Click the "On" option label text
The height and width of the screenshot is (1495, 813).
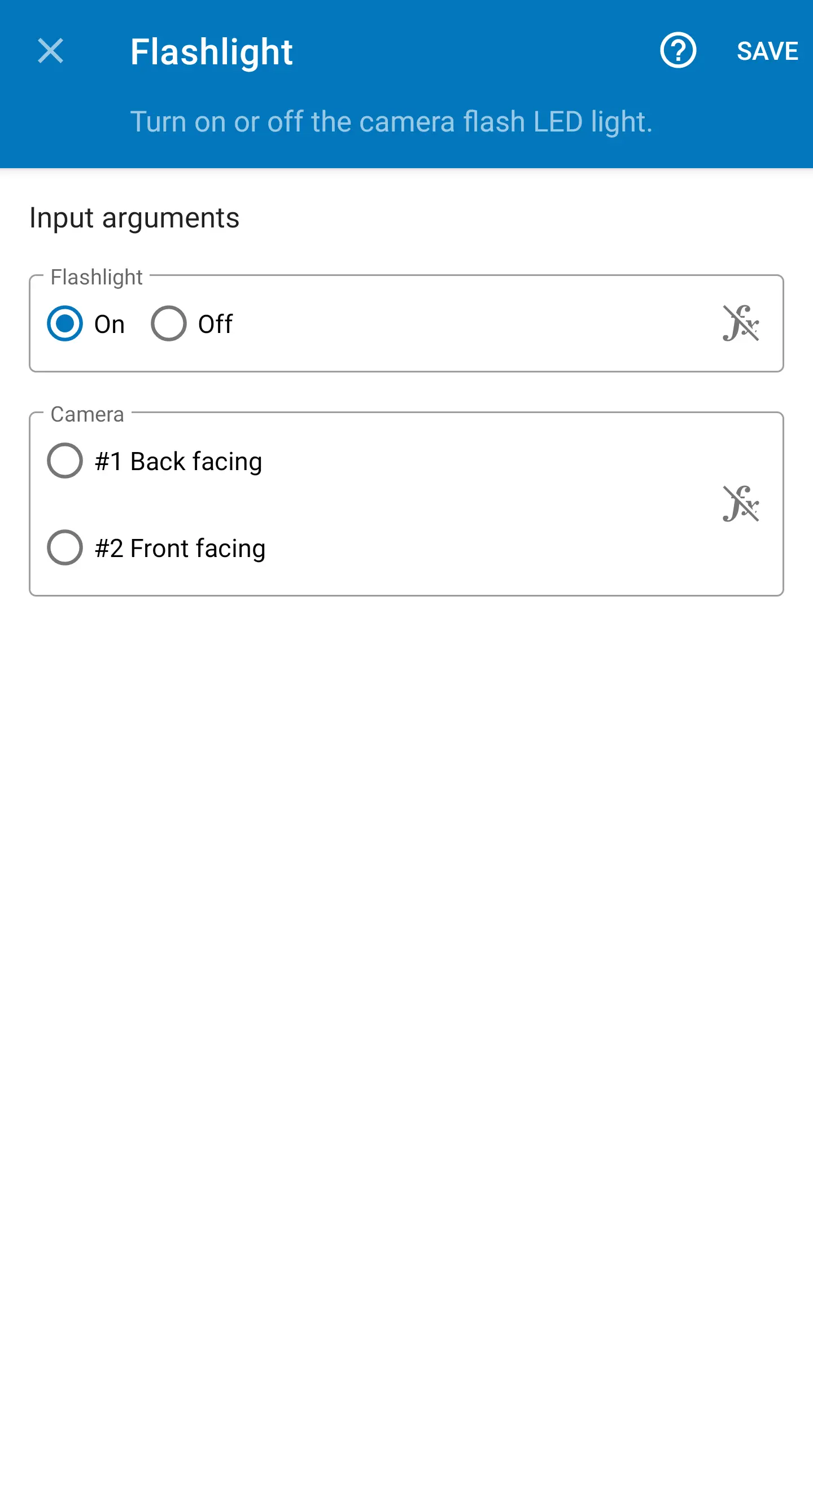[109, 325]
